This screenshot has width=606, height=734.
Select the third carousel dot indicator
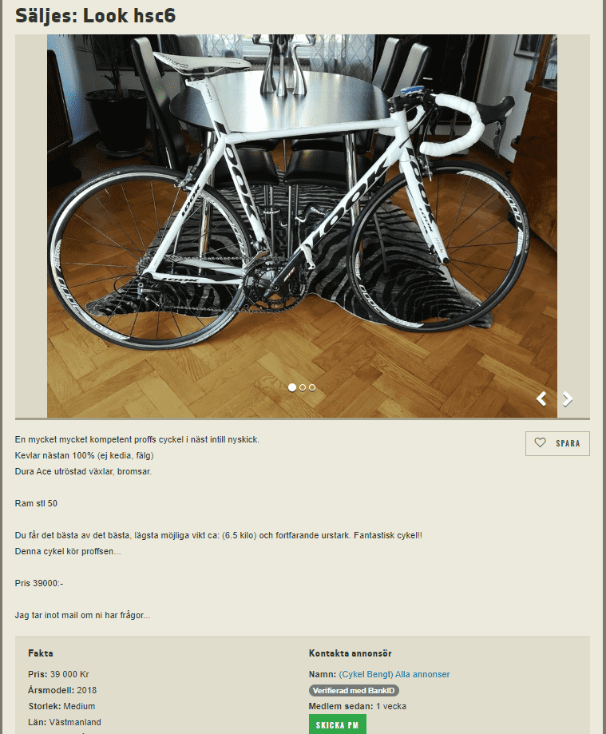tap(312, 387)
